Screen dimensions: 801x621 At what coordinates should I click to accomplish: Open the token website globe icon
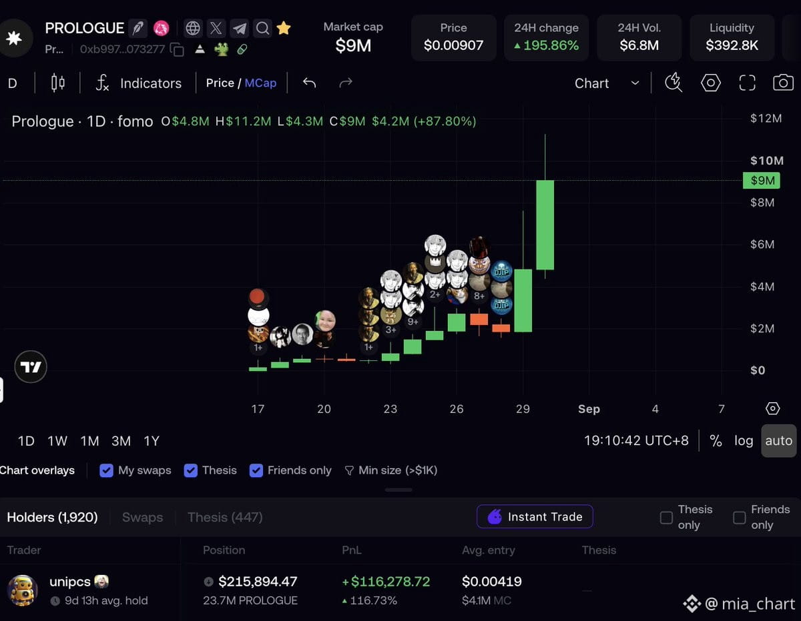click(193, 28)
